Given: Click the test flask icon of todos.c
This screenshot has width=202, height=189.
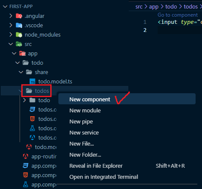Looking at the screenshot, I should tap(32, 128).
